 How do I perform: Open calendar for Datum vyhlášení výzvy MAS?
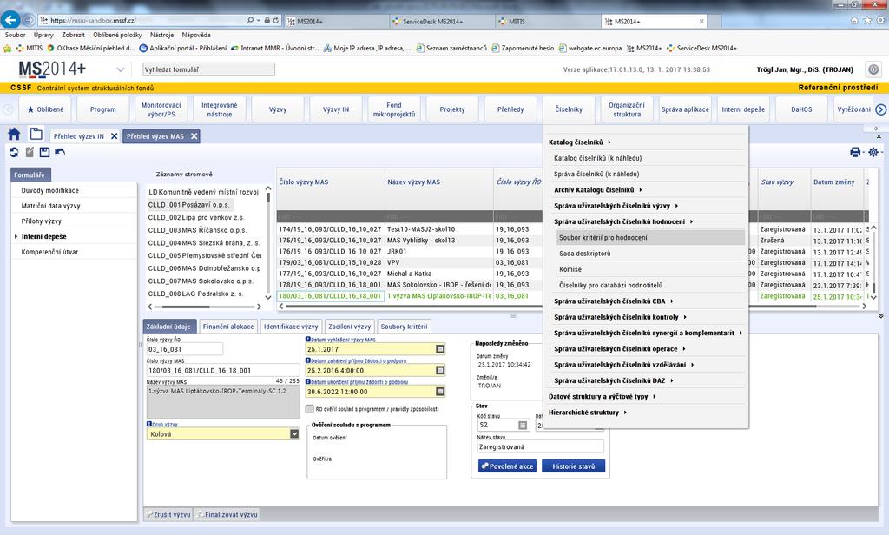click(x=440, y=349)
